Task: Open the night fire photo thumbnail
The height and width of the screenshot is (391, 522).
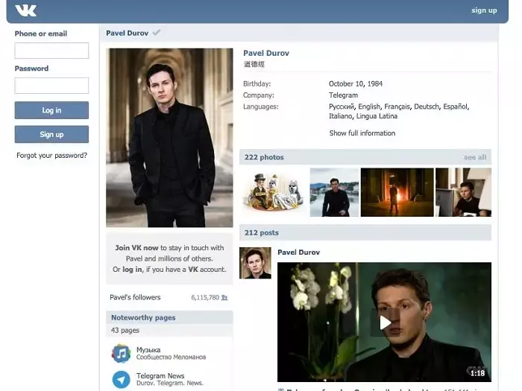Action: [x=397, y=192]
